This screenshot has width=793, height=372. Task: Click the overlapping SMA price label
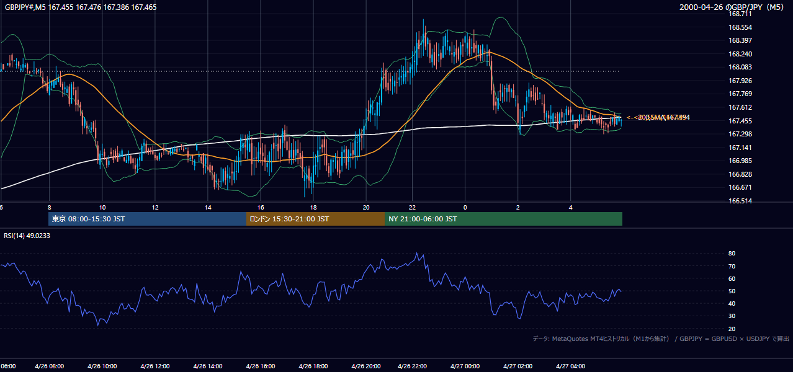pos(663,117)
